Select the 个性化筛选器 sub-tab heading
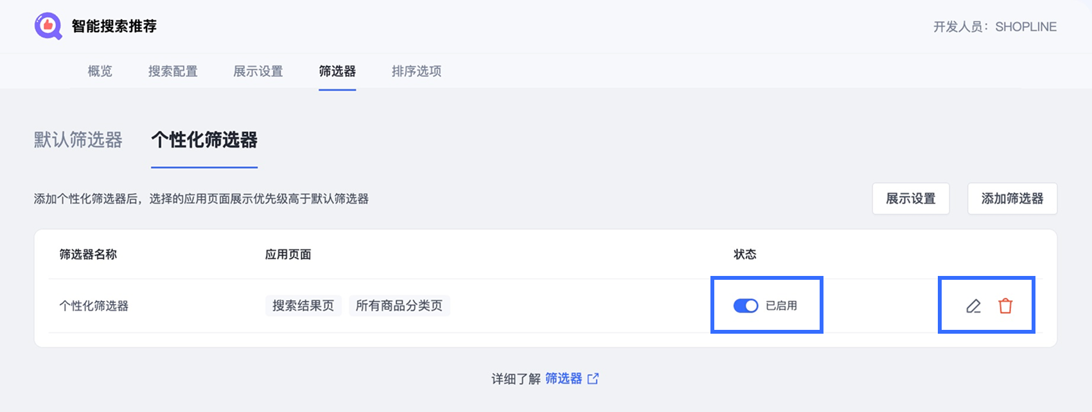 (204, 140)
